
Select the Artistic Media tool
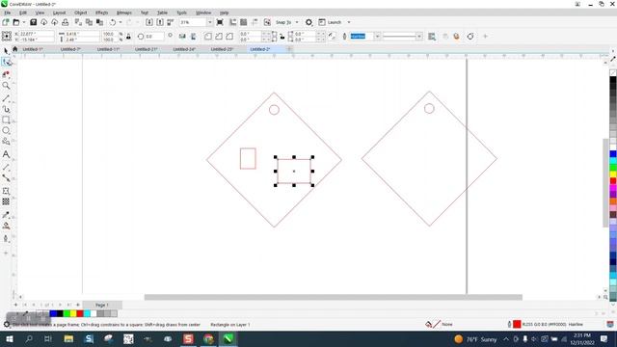click(6, 109)
